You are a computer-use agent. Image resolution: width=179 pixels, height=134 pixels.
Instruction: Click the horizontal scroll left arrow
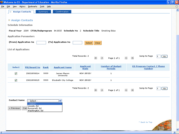[x=1, y=133]
